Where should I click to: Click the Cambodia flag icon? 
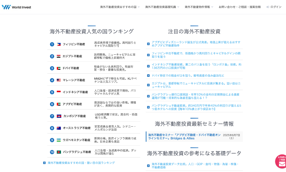click(x=59, y=116)
